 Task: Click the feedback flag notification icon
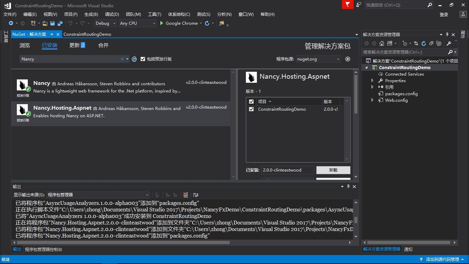point(348,4)
